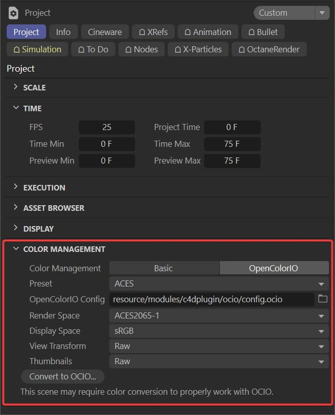The width and height of the screenshot is (335, 415).
Task: Click the XRefs tab's lock icon
Action: click(142, 32)
